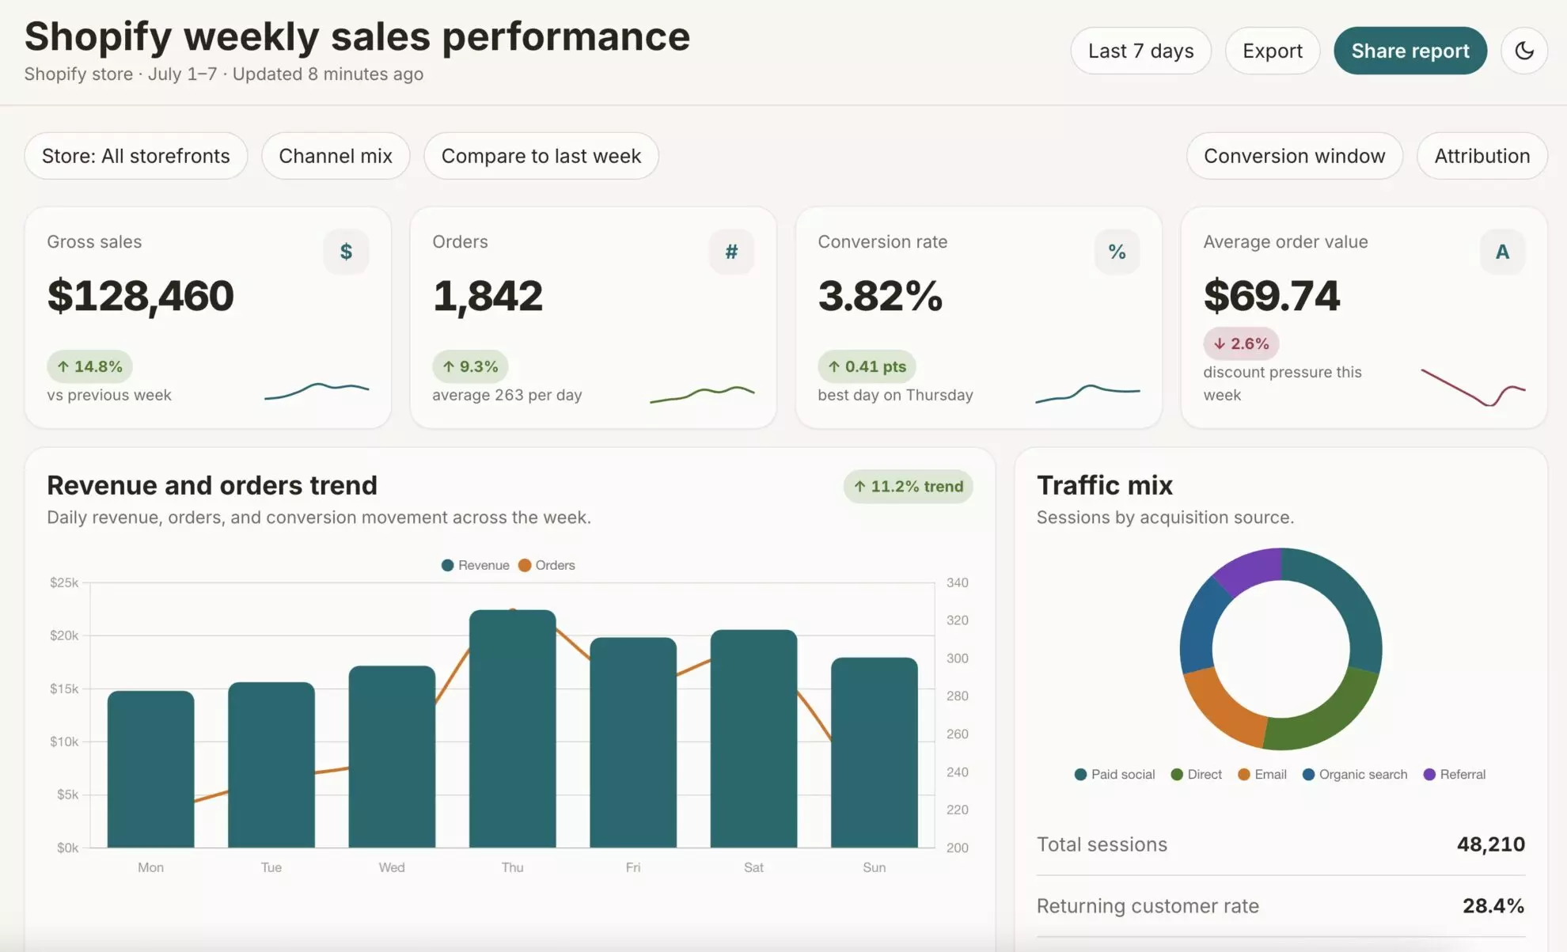Click the Gross sales sparkline
Image resolution: width=1567 pixels, height=952 pixels.
[x=317, y=391]
